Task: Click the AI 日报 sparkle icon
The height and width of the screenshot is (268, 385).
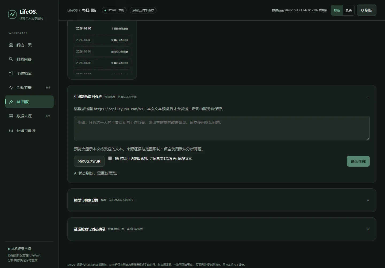Action: [11, 102]
